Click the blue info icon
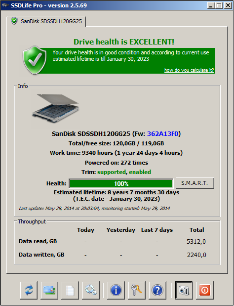 tap(116, 290)
